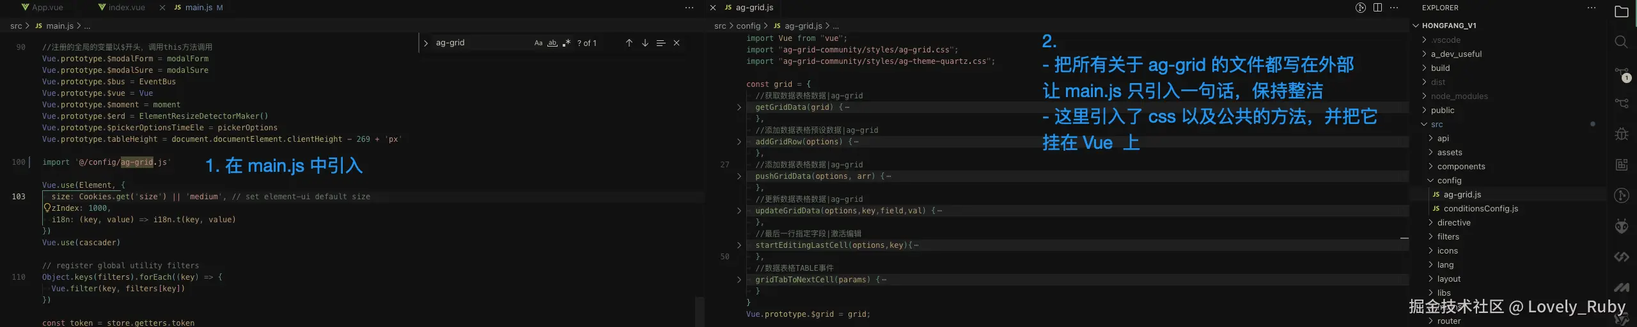Collapse the src folder in Explorer

(1424, 125)
